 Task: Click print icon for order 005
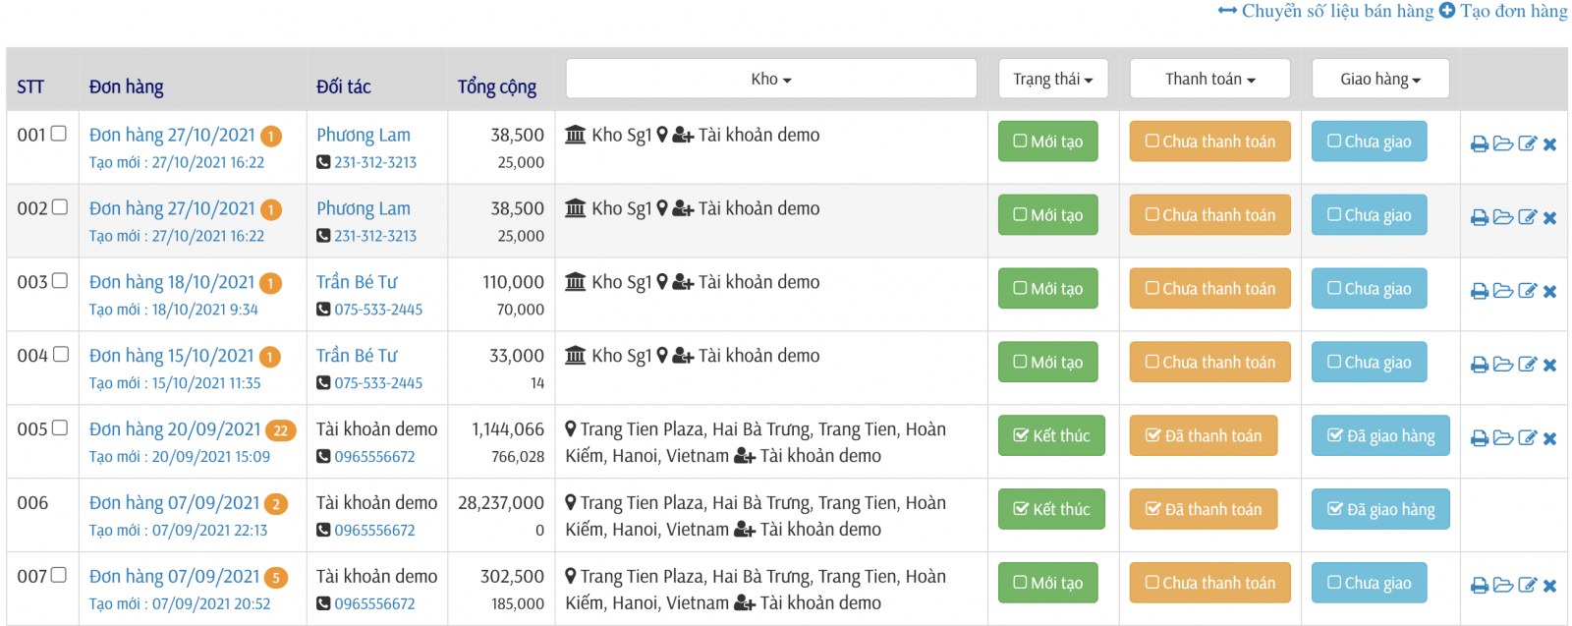click(x=1479, y=438)
